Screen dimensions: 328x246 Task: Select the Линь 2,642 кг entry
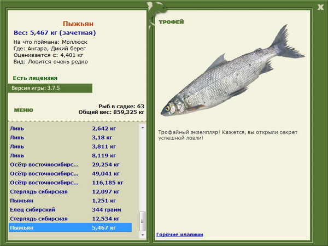click(x=71, y=128)
